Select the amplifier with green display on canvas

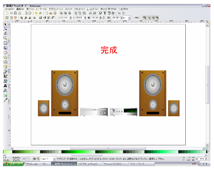124,112
